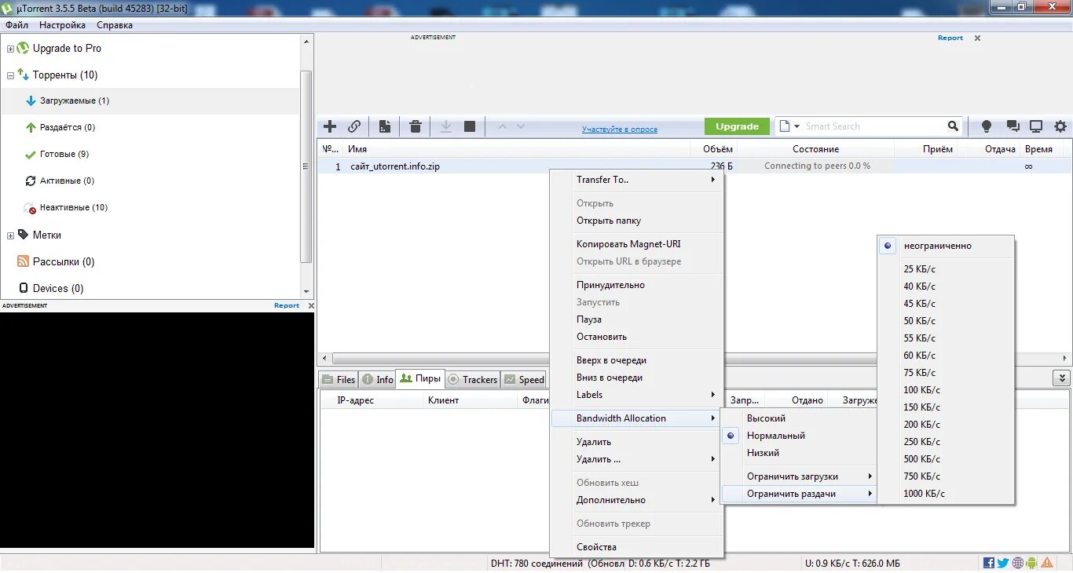Move torrent down in queue arrow
The height and width of the screenshot is (573, 1073).
[521, 126]
